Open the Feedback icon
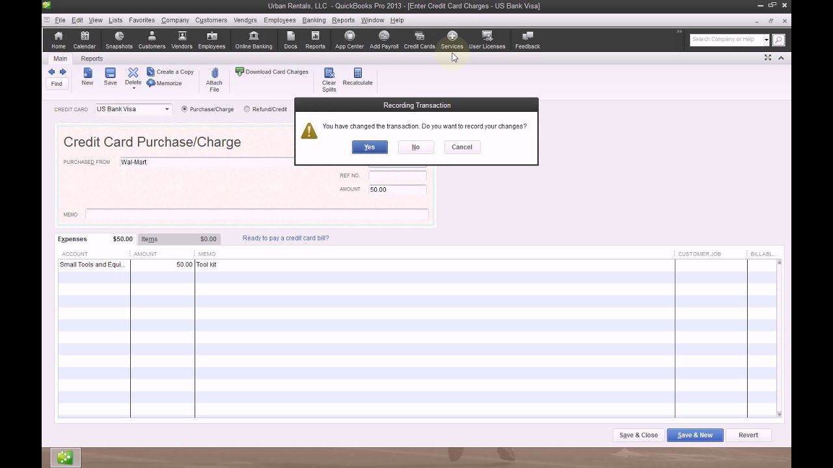Screen dimensions: 833x468 [527, 40]
